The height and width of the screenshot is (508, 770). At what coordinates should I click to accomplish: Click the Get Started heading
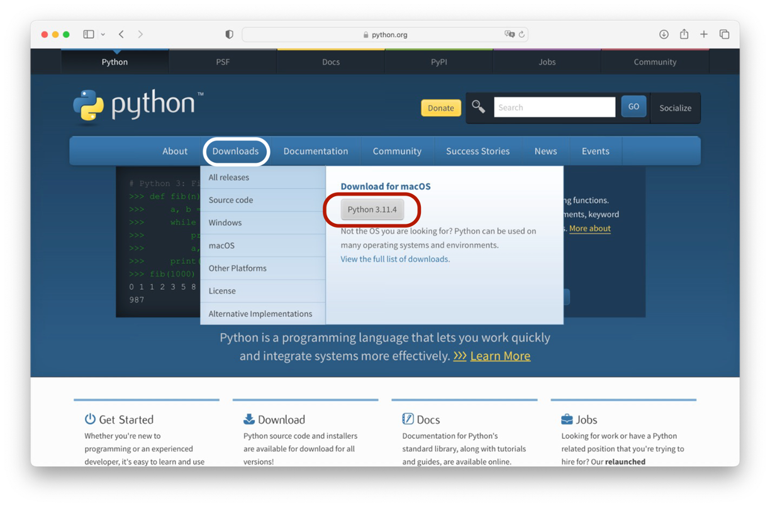[x=126, y=419]
